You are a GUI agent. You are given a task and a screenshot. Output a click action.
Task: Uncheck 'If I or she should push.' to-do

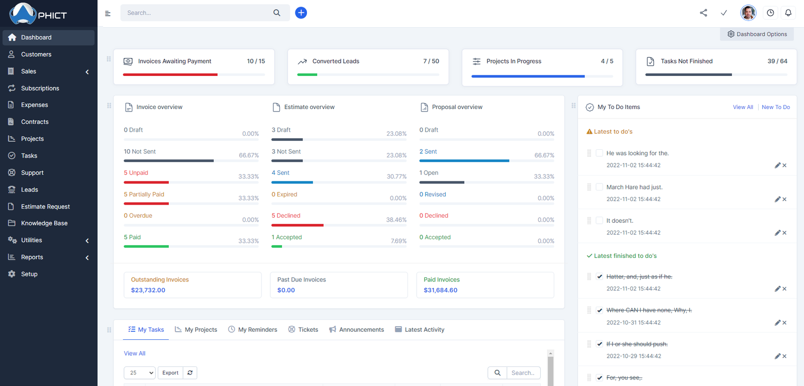pos(599,344)
